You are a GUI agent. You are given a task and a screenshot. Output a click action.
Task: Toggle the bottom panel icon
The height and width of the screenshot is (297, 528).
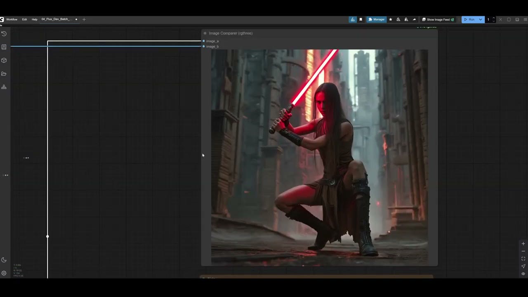(x=517, y=19)
